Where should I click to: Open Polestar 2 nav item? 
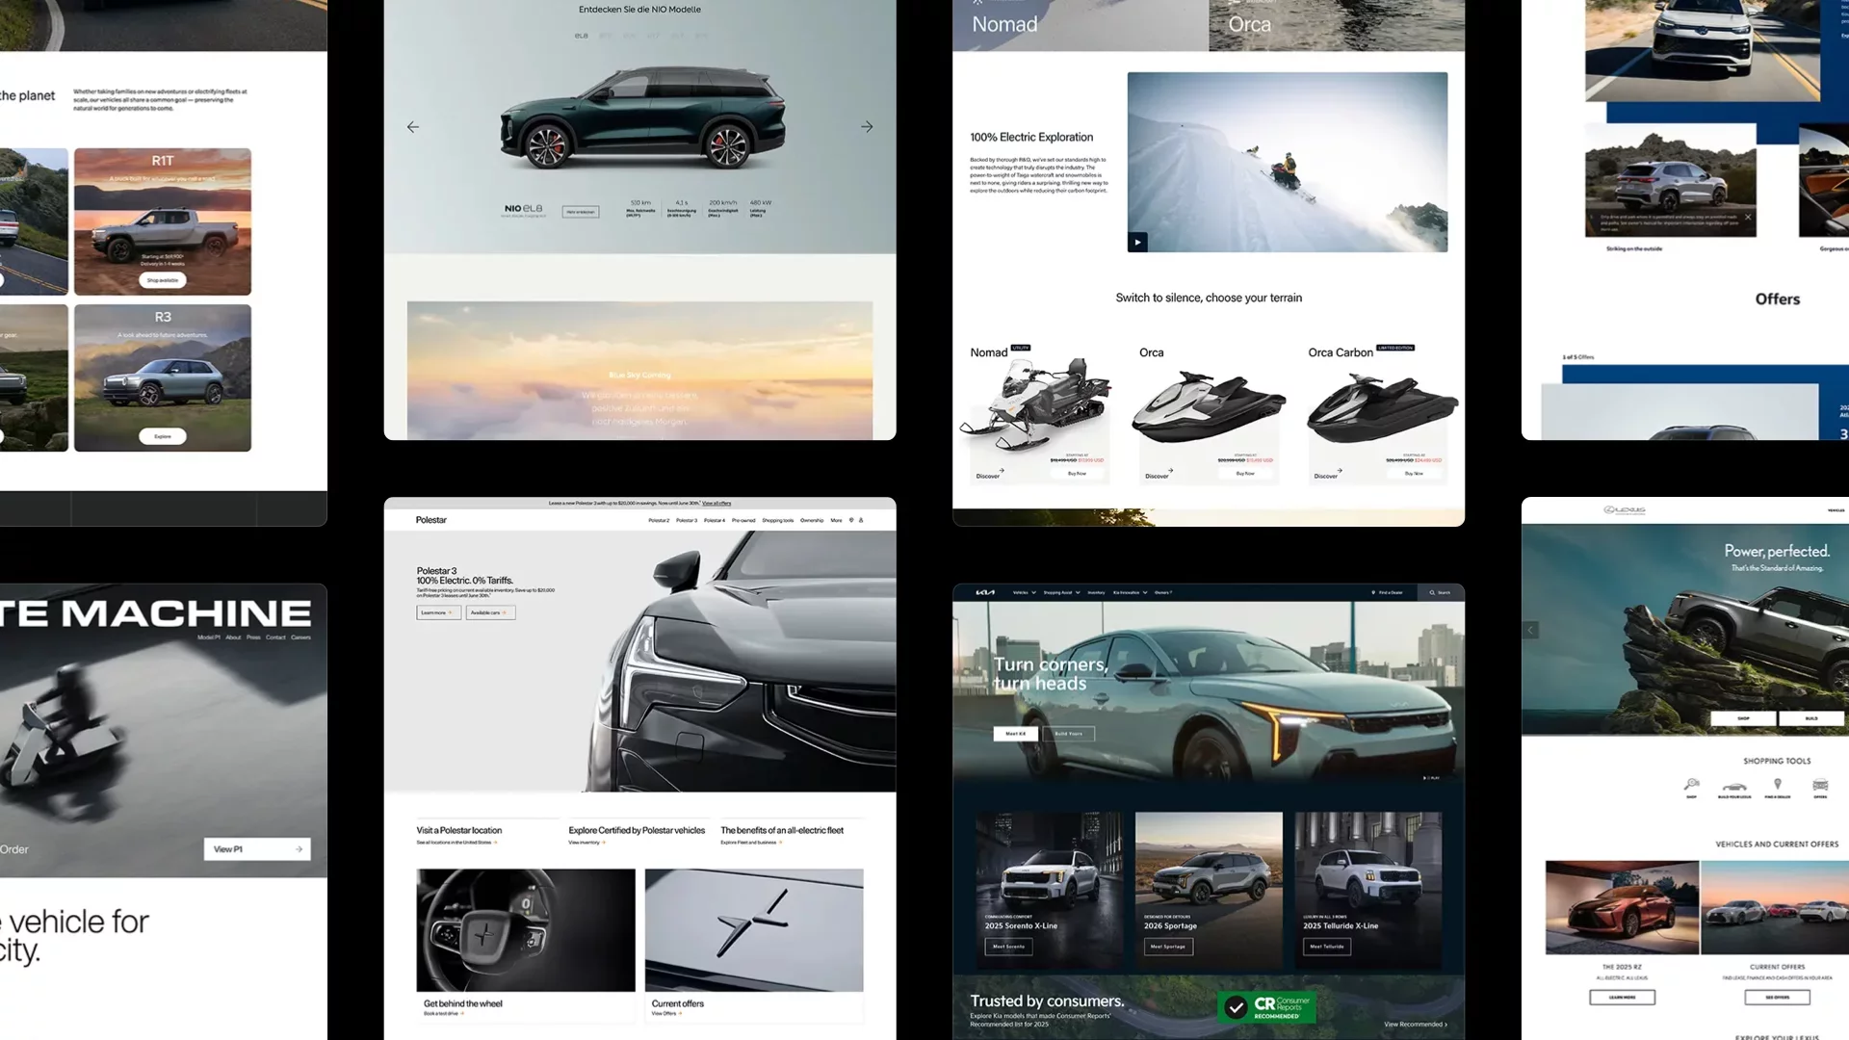coord(659,520)
